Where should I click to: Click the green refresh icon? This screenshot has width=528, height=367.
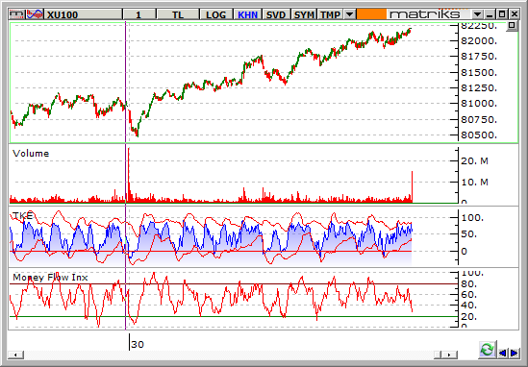[x=487, y=350]
